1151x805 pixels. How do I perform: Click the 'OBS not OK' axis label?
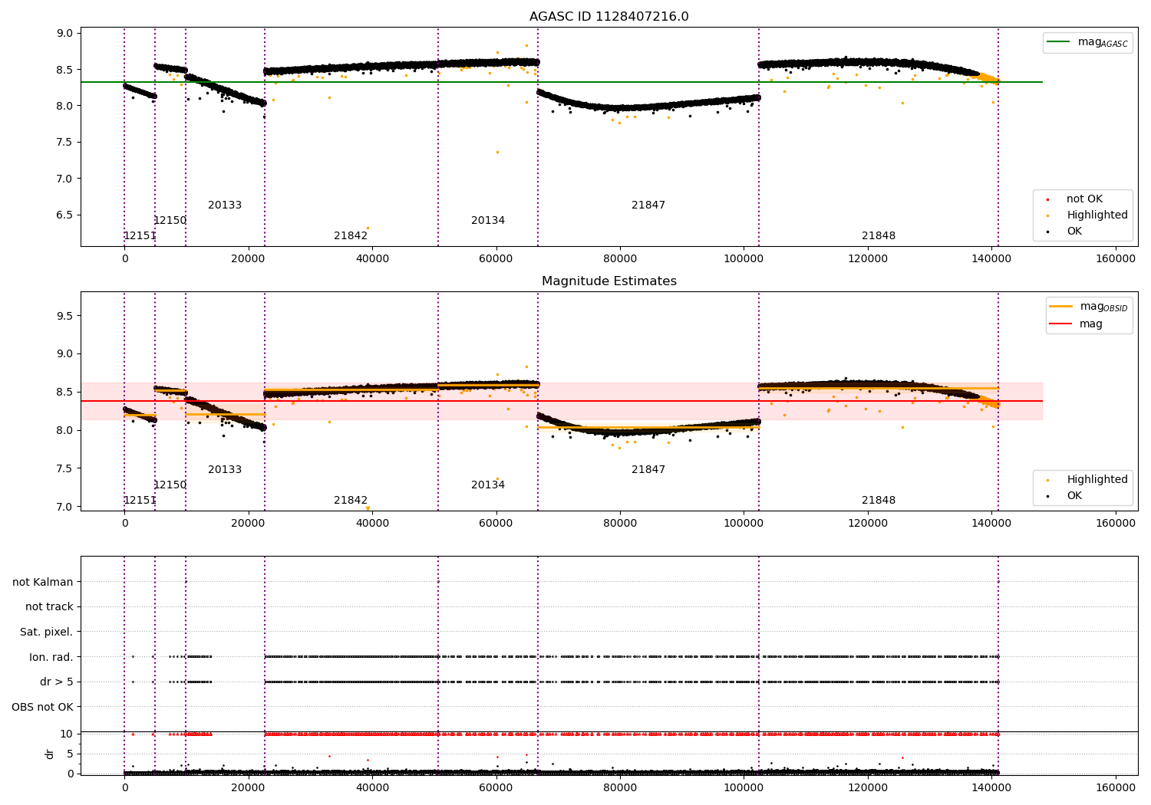pyautogui.click(x=42, y=707)
